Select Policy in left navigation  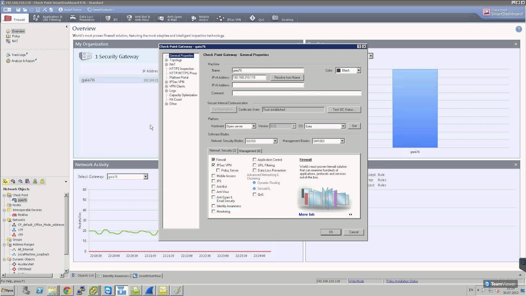point(16,36)
